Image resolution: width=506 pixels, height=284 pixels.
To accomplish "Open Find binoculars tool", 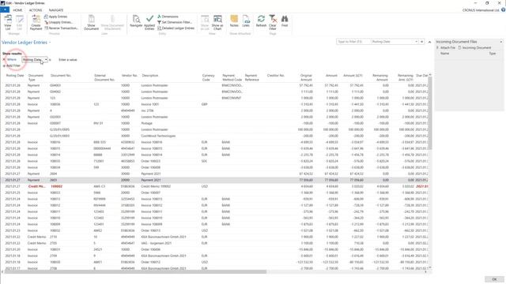I will [285, 21].
